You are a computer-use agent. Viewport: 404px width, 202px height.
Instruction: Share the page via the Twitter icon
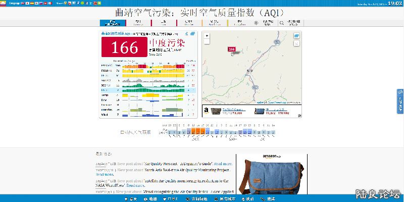pos(91,3)
